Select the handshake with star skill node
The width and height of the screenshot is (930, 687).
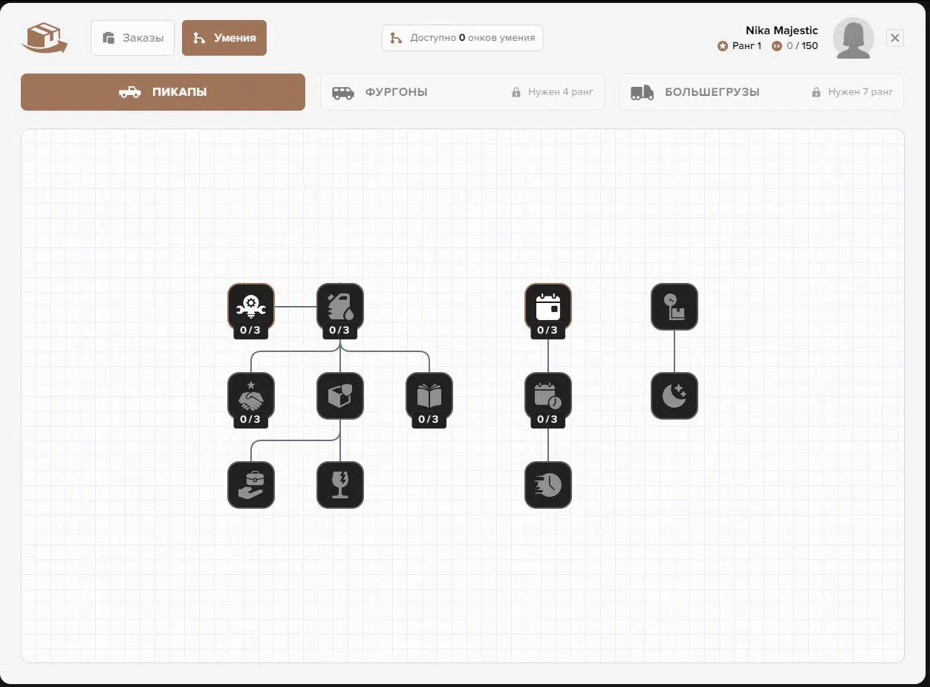pyautogui.click(x=251, y=396)
